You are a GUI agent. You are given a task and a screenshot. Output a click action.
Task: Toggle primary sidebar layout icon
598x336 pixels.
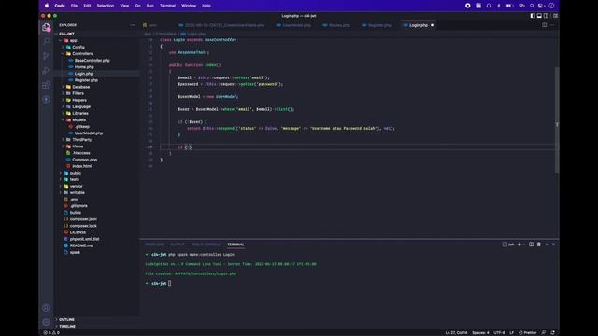tap(533, 16)
